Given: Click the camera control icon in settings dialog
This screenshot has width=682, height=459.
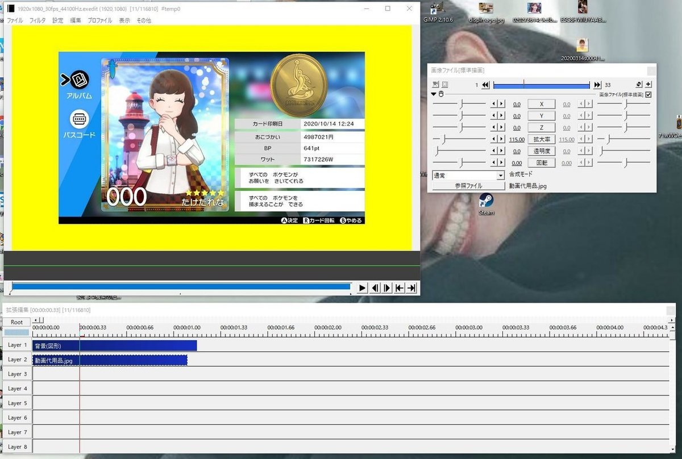Looking at the screenshot, I should point(435,85).
